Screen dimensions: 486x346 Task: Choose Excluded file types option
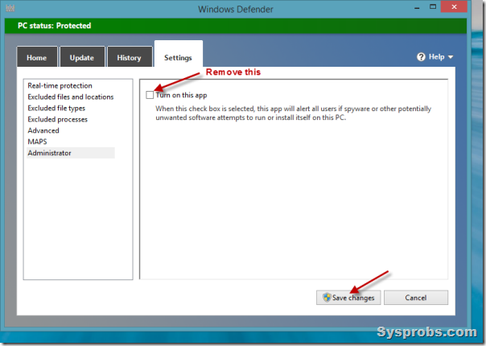[x=56, y=108]
